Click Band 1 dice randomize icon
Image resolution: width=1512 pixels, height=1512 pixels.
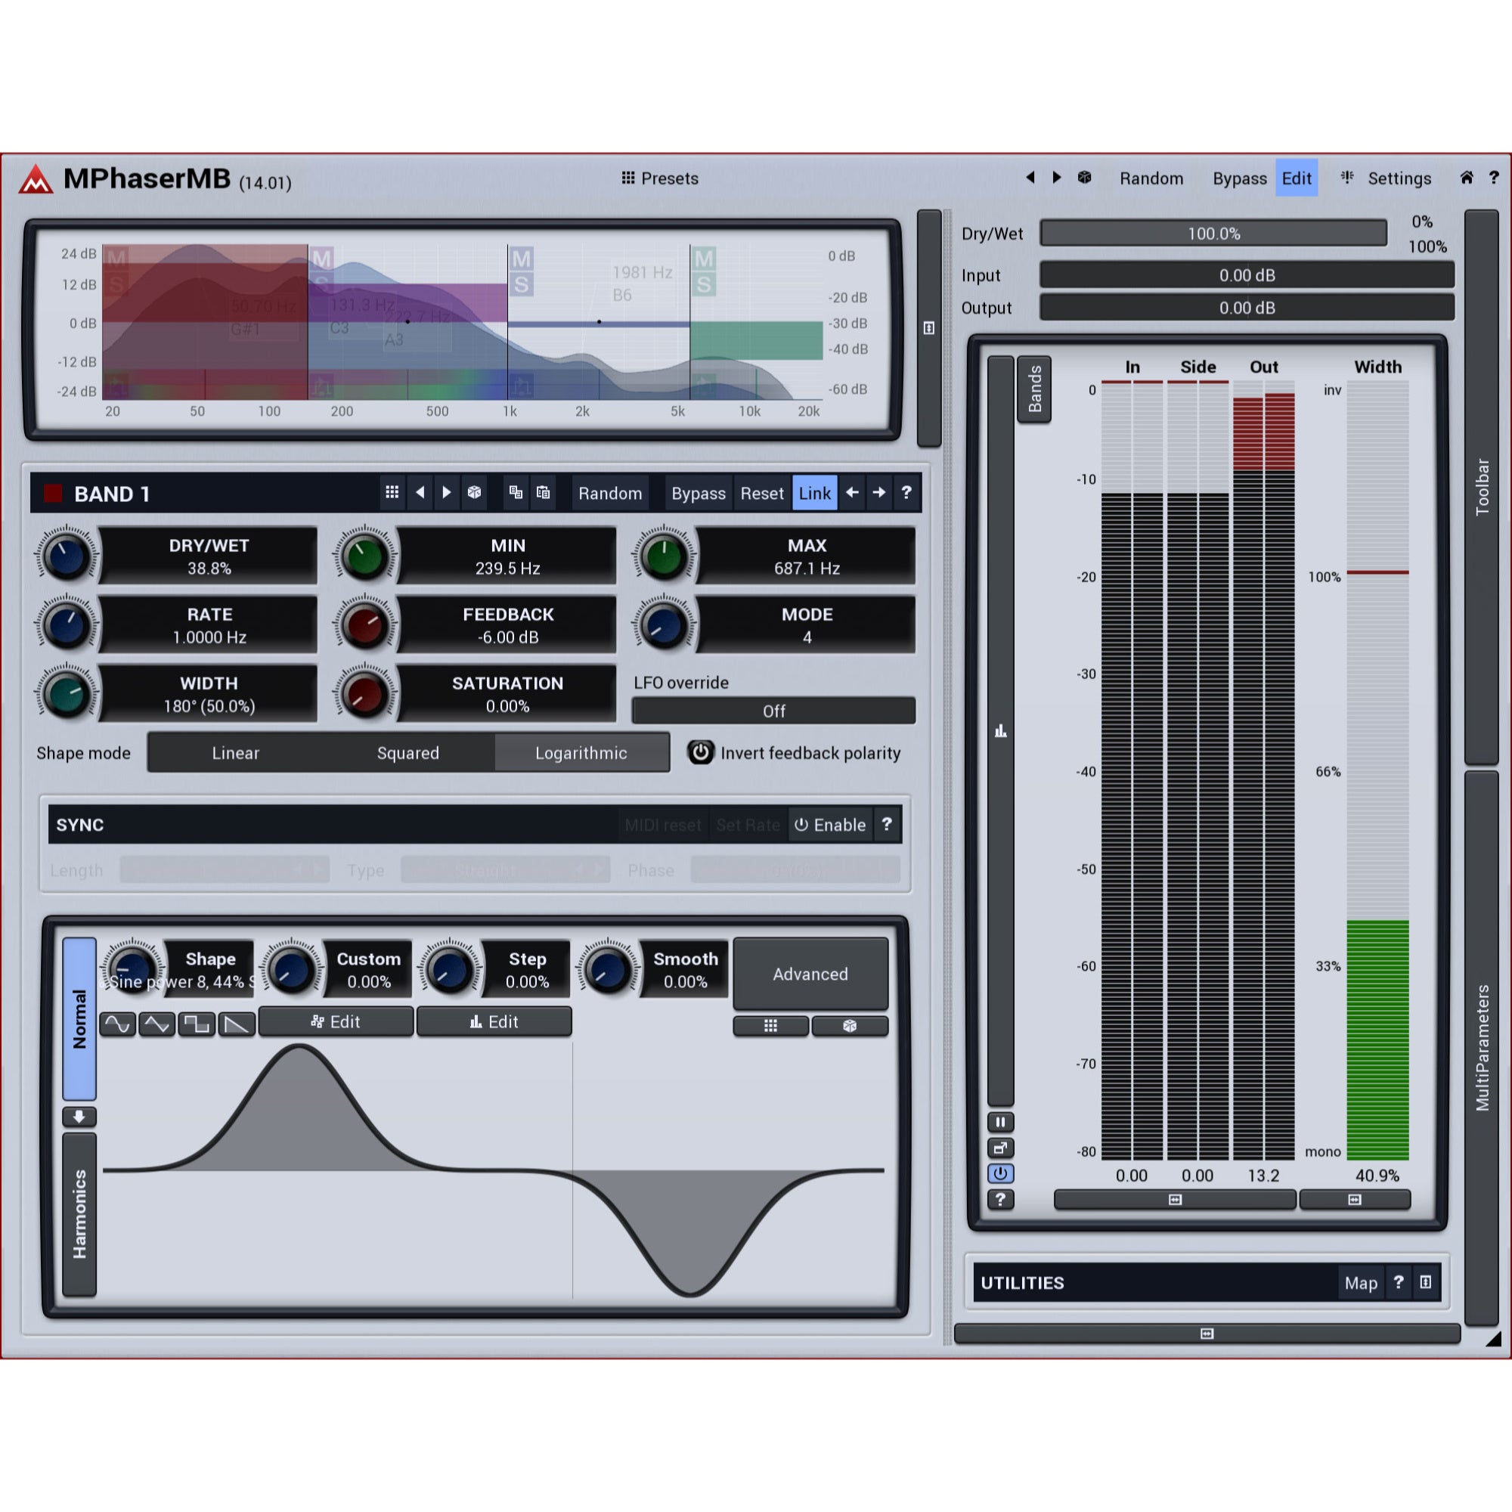[473, 492]
